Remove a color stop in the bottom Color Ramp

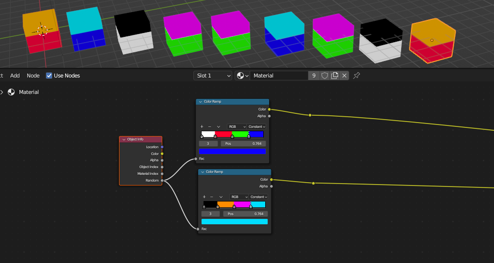coord(212,197)
